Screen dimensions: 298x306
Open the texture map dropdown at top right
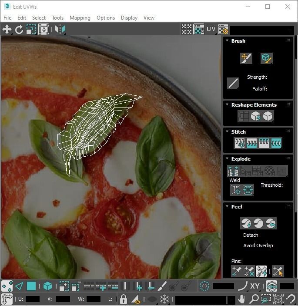click(262, 30)
